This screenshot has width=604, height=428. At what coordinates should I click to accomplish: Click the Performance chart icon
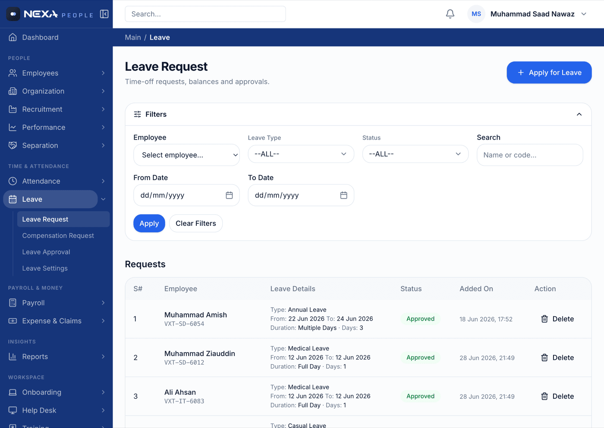[13, 128]
